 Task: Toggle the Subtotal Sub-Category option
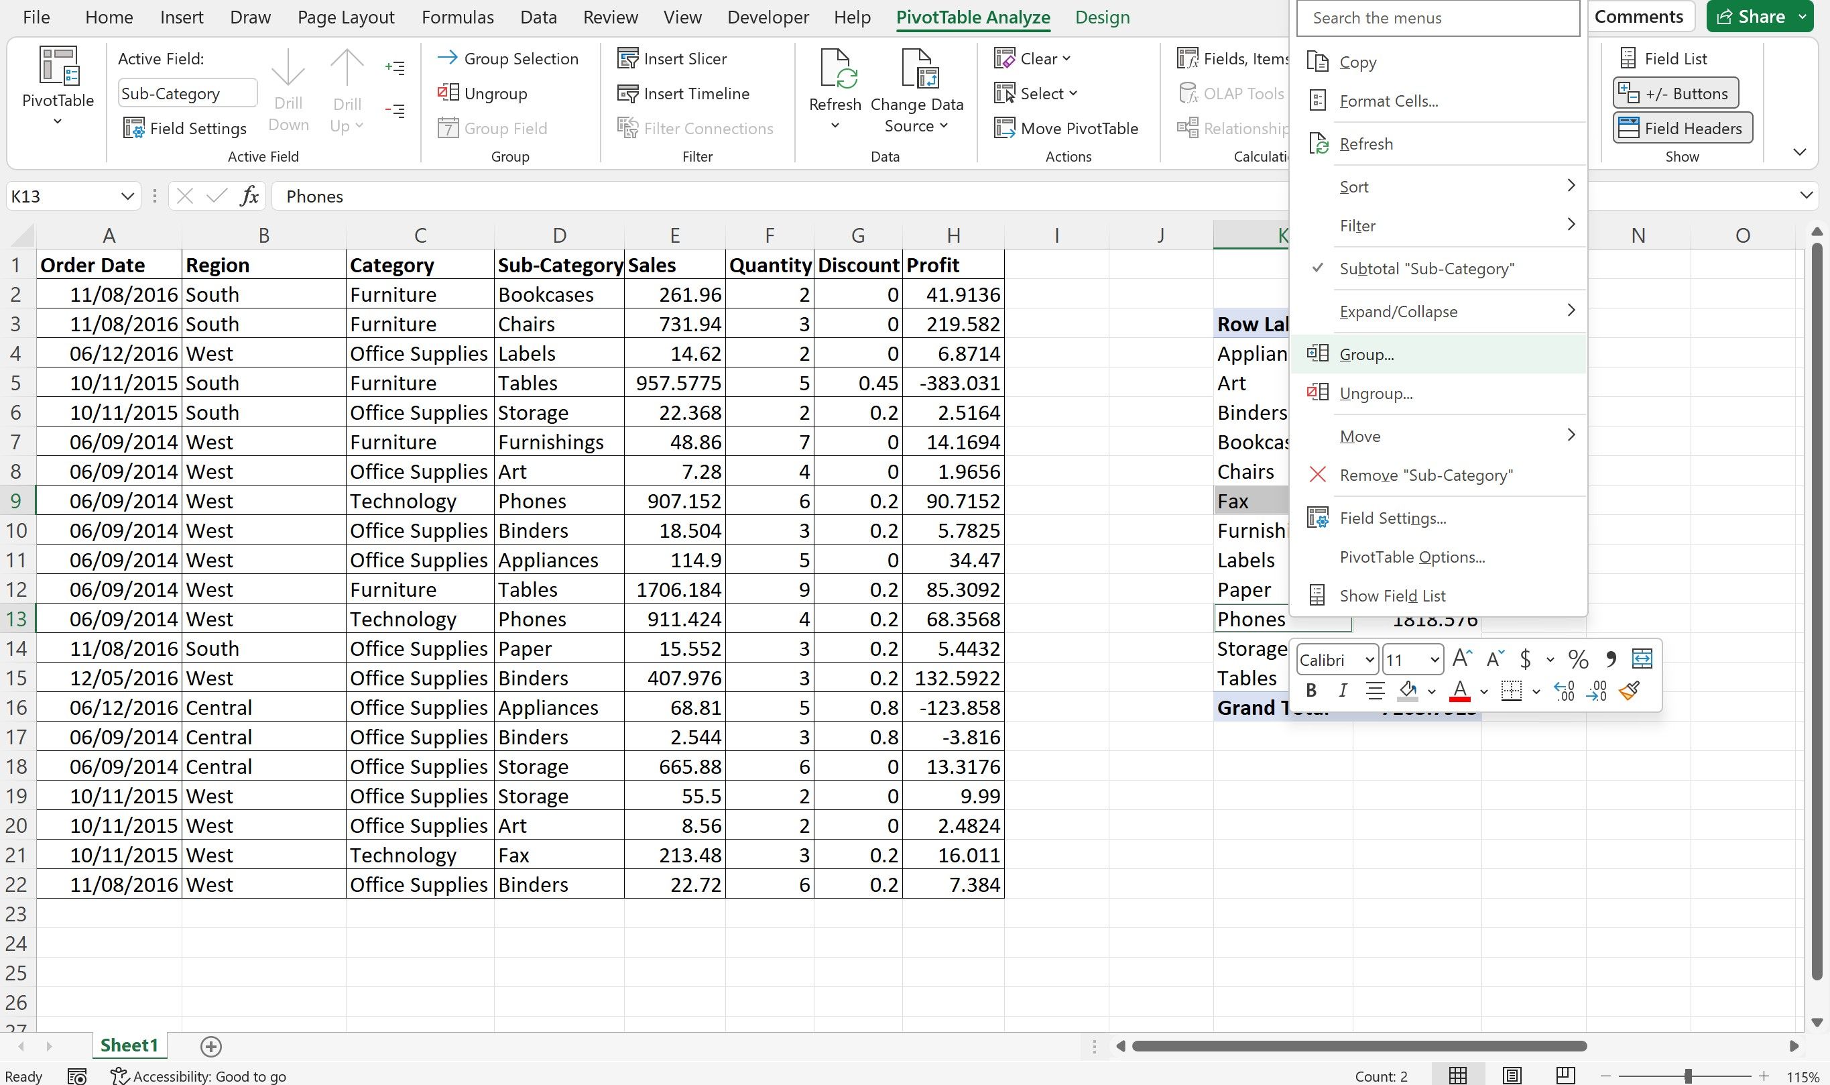[x=1427, y=268]
